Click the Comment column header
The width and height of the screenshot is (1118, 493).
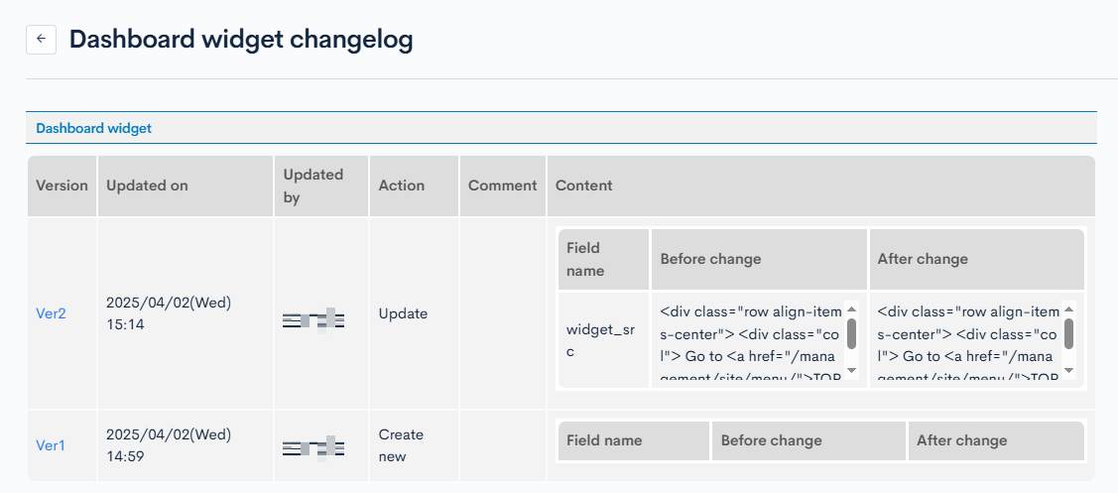pos(502,185)
